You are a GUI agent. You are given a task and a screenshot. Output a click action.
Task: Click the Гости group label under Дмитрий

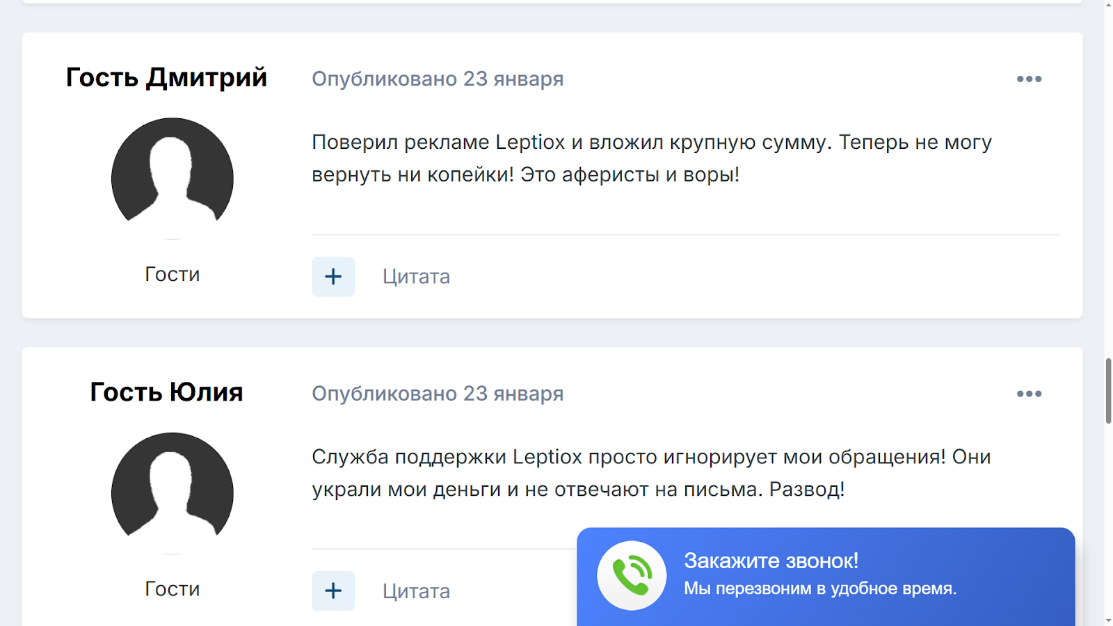[172, 273]
